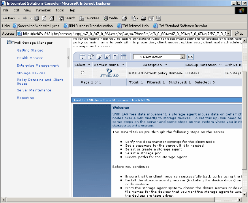This screenshot has height=203, width=248.
Task: Click the Windows logo throbber icon
Action: click(x=241, y=11)
